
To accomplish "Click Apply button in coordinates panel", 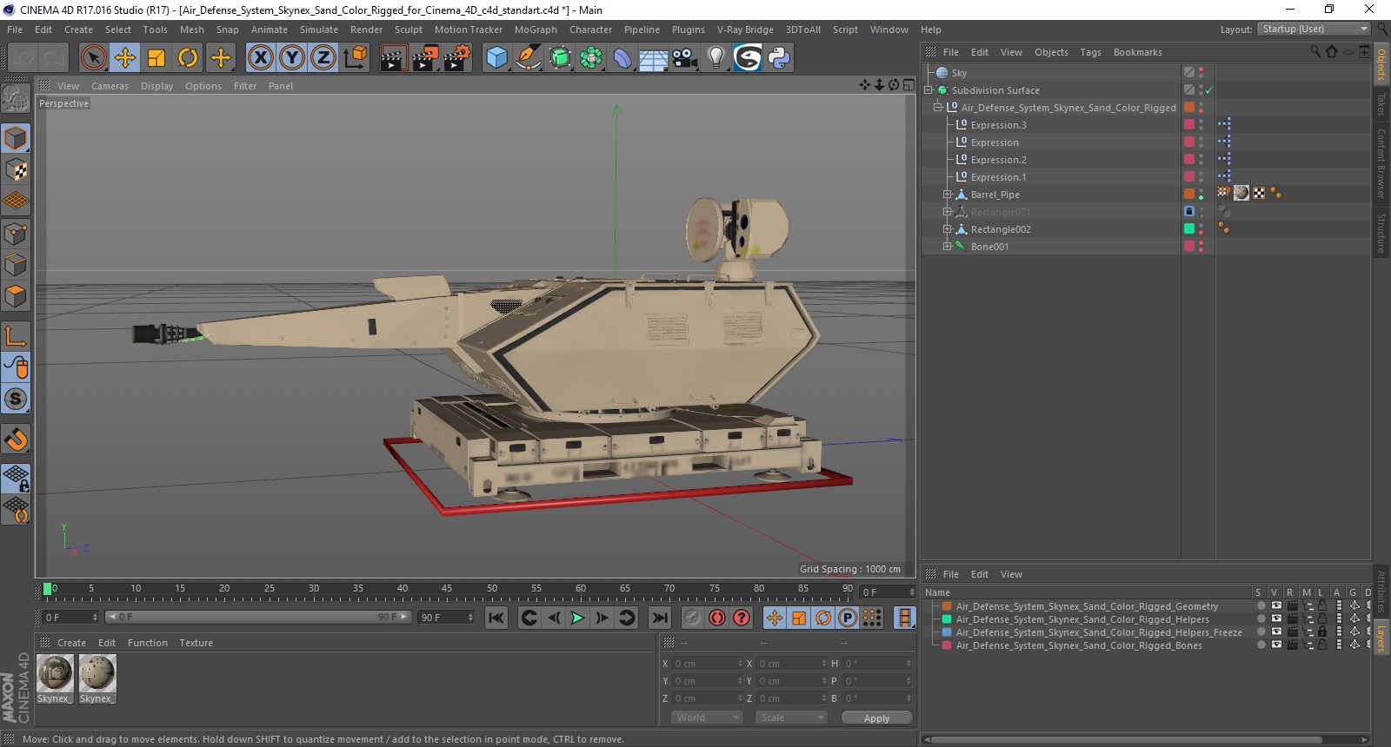I will click(x=876, y=718).
